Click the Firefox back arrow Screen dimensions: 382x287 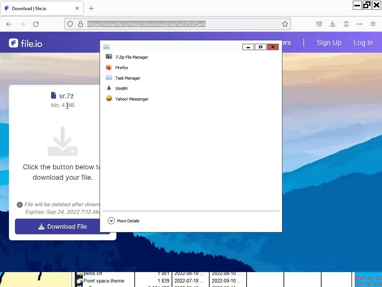(9, 24)
